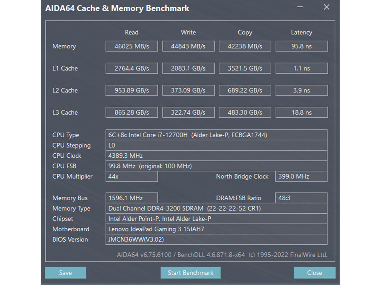Click L2 Cache Copy 689.22 GB/s

click(x=245, y=90)
